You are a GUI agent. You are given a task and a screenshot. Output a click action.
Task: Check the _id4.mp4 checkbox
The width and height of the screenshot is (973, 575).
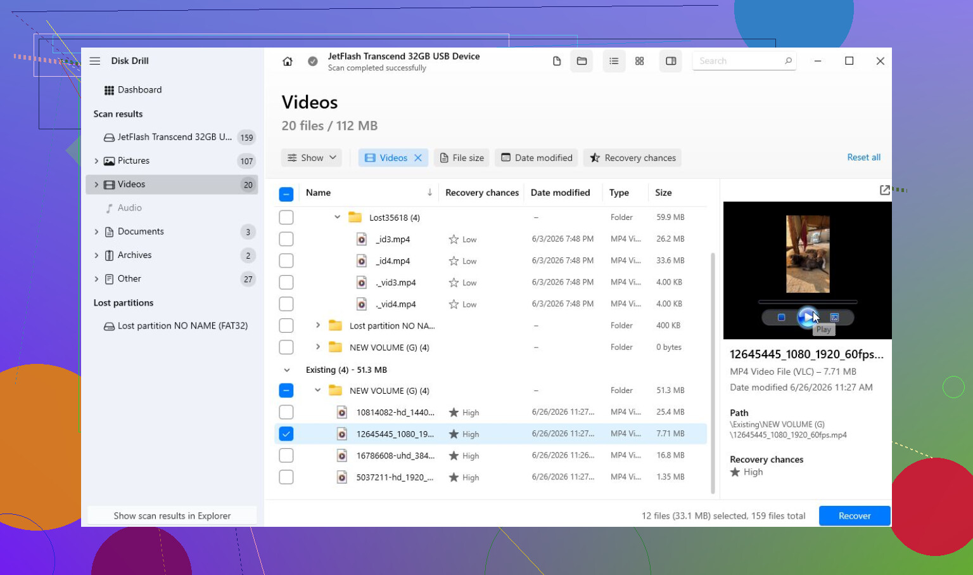[x=286, y=261]
